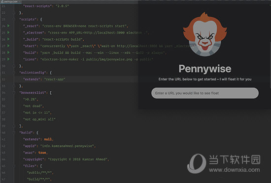The height and width of the screenshot is (183, 271).
Task: Run the "icons" script gutter arrow
Action: click(x=8, y=59)
